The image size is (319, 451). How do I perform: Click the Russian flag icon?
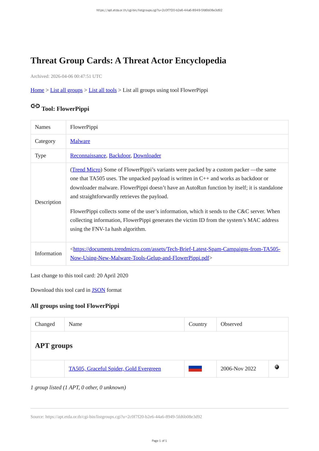point(195,369)
